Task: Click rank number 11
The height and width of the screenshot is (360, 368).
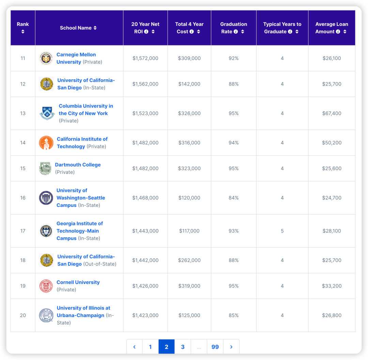Action: point(23,58)
